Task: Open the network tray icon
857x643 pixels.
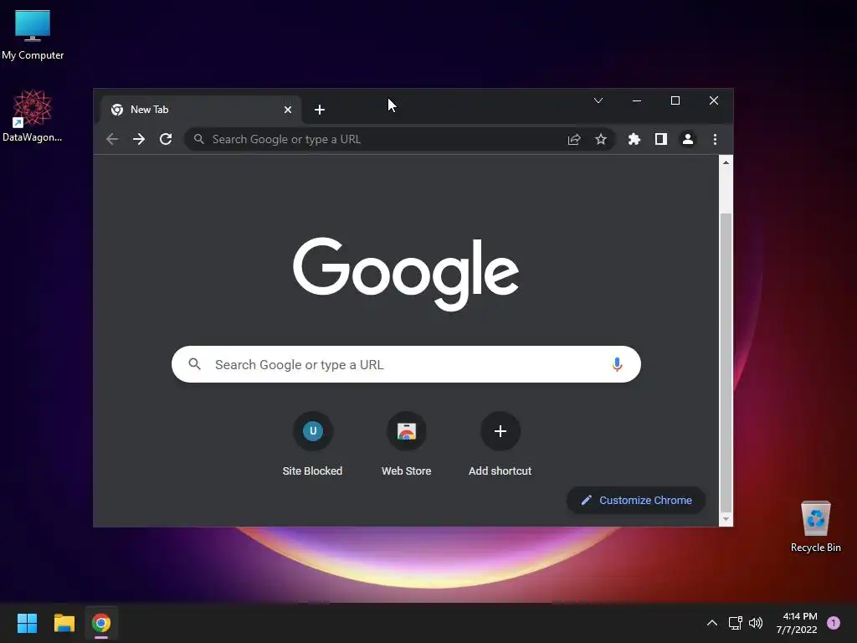Action: click(x=735, y=623)
